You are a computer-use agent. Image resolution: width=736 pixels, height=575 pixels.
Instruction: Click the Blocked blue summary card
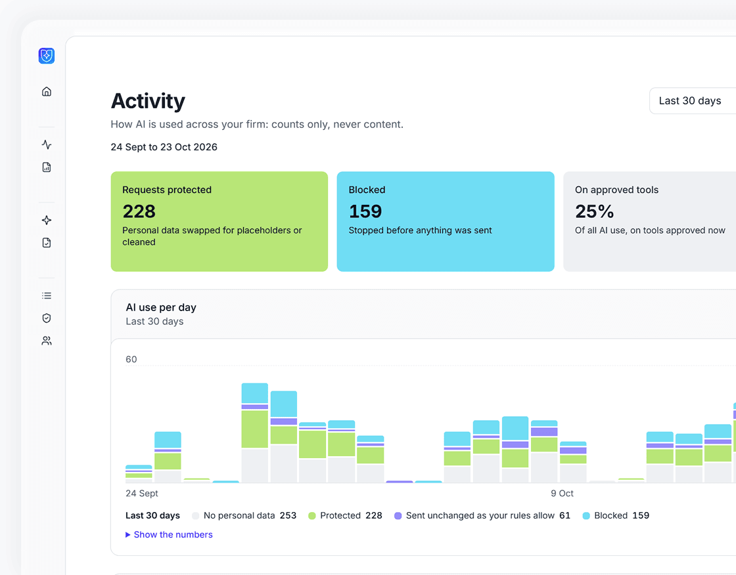pos(446,221)
